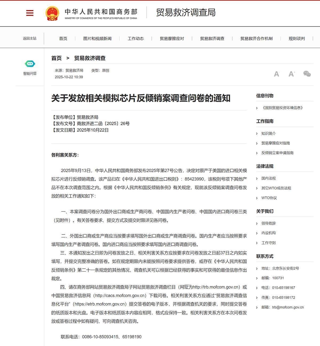
Task: Open 《国别贸易投资环境信息》 publication link
Action: point(282,108)
